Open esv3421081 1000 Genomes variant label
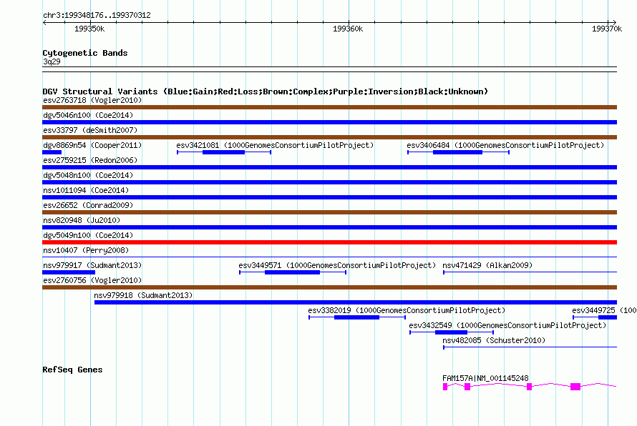 [x=275, y=145]
